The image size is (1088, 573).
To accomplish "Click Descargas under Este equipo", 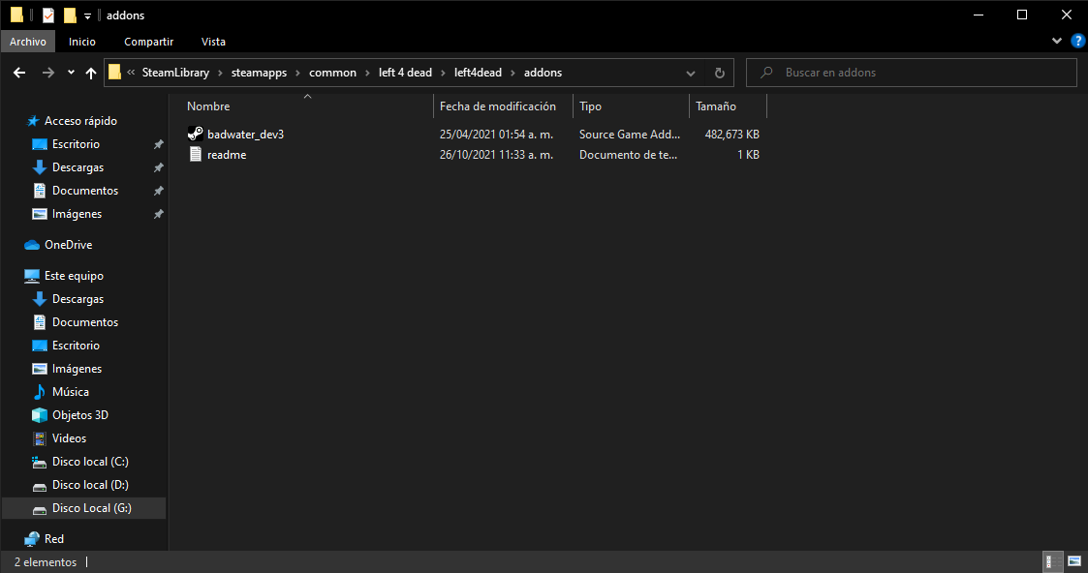I will click(78, 299).
